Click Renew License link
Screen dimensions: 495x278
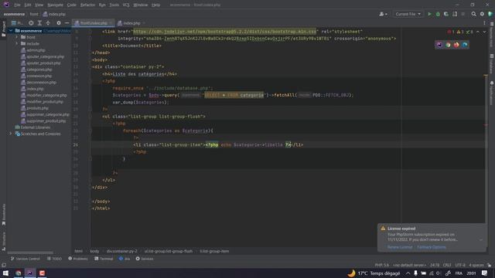400,247
